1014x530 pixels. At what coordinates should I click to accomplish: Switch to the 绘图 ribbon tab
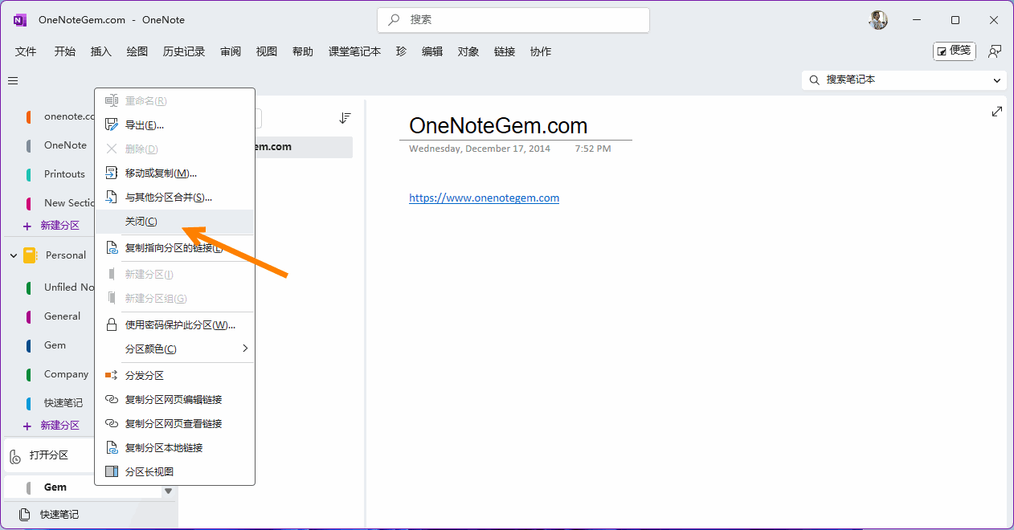click(136, 51)
